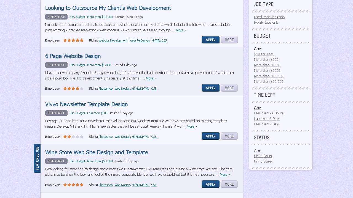This screenshot has width=353, height=198.
Task: Apply to the Vivvo Newsletter Template Design job
Action: click(210, 136)
